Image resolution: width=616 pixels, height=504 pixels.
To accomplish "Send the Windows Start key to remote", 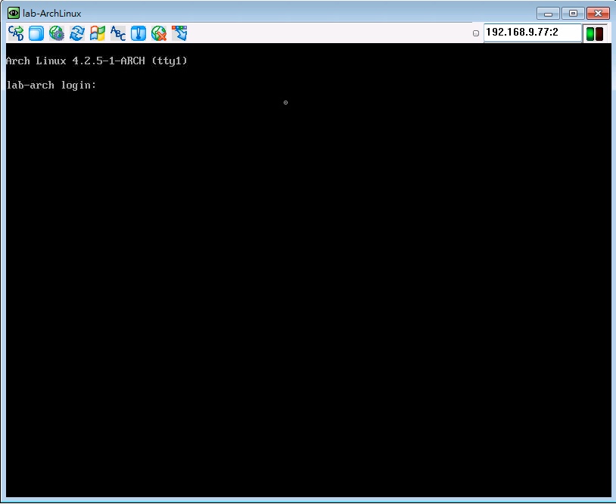I will pos(98,33).
